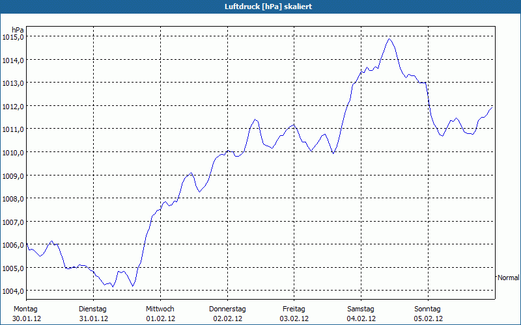
Task: Click the 1008,0 y-axis value
Action: click(12, 199)
